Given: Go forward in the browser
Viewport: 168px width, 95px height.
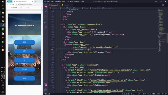Looking at the screenshot, I should 10,5.
